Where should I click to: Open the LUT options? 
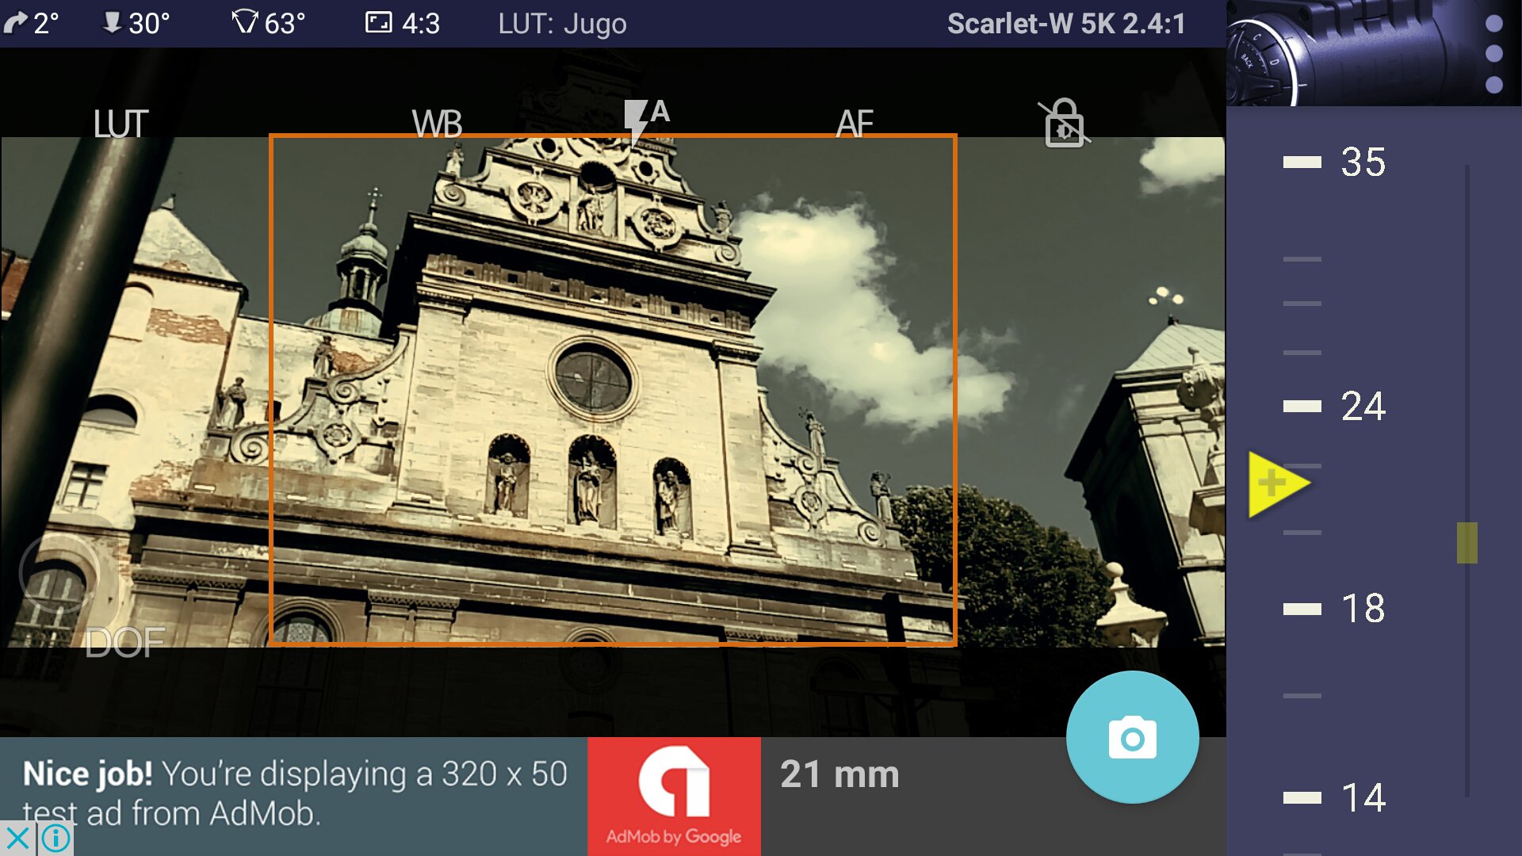(120, 124)
